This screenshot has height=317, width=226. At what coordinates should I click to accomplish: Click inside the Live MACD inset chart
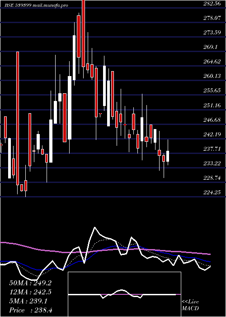(124, 294)
